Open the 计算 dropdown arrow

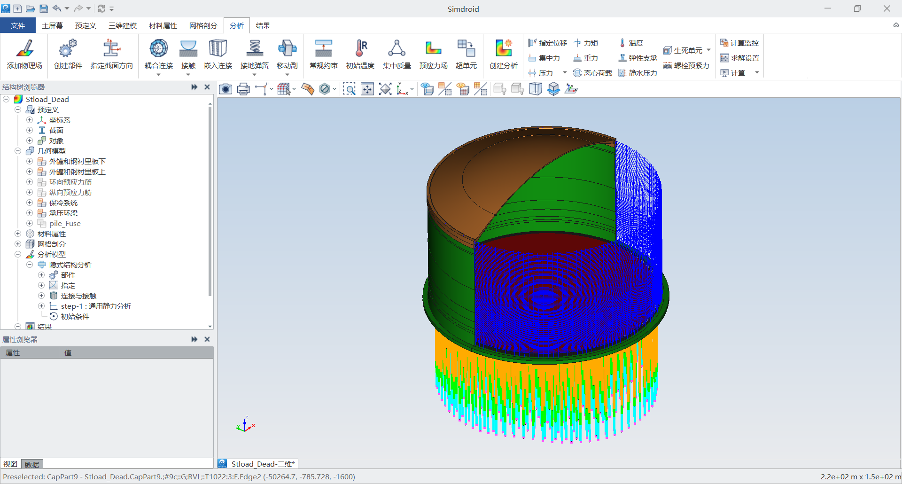click(x=757, y=73)
